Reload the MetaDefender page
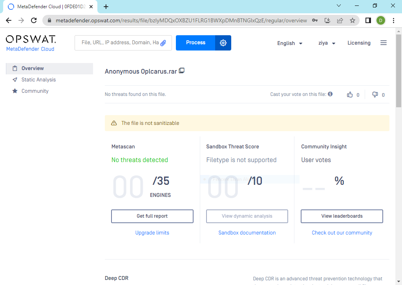This screenshot has height=285, width=402. tap(34, 20)
